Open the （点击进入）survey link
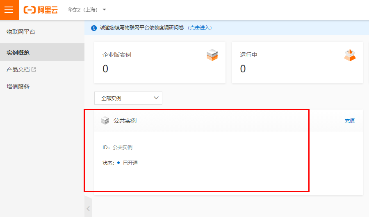 click(x=200, y=28)
